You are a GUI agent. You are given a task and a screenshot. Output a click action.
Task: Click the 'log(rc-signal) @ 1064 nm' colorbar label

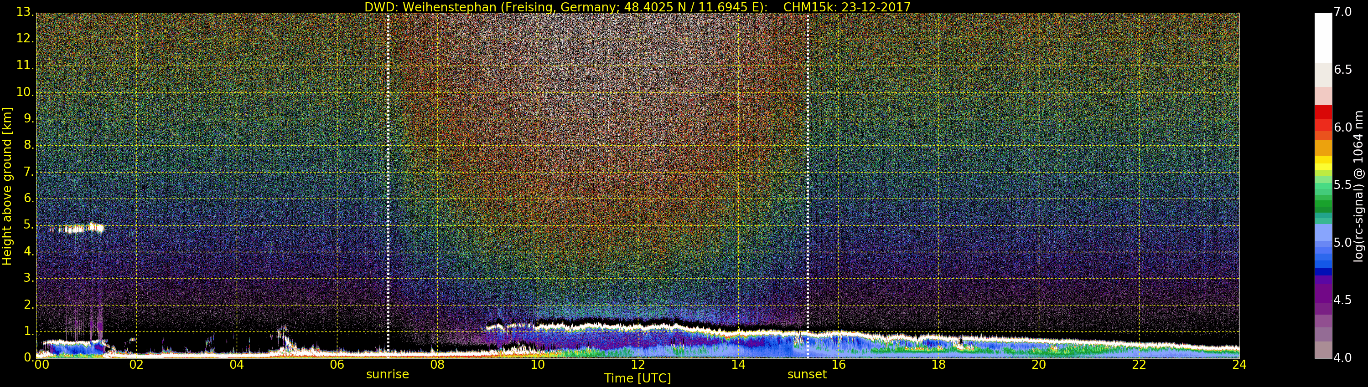pyautogui.click(x=1358, y=186)
